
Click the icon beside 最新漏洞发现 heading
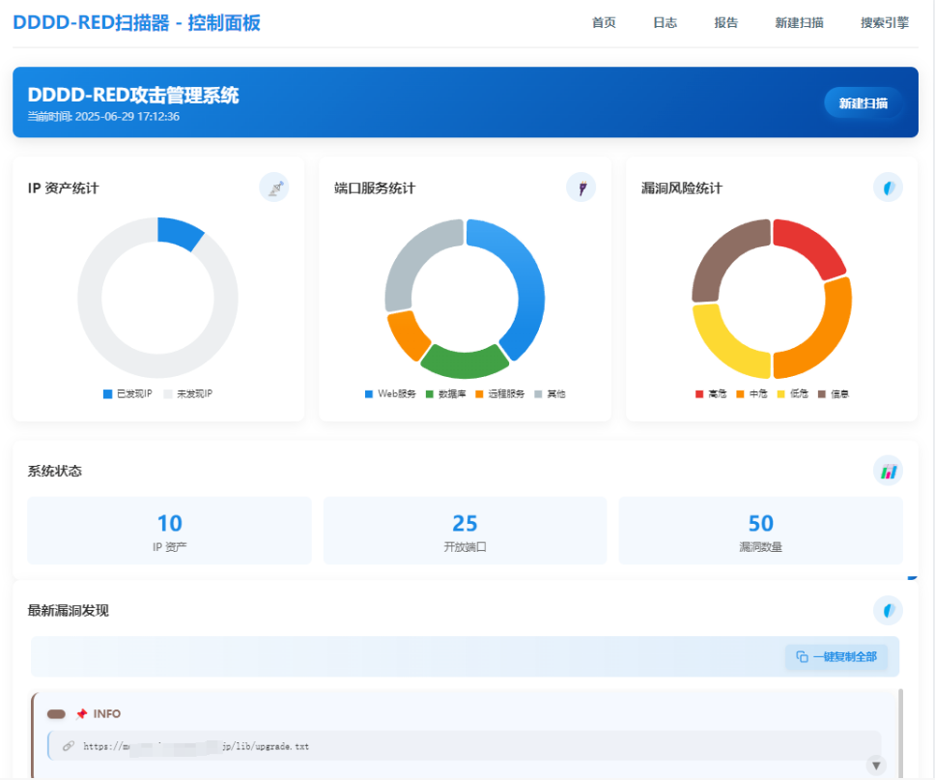(x=888, y=611)
